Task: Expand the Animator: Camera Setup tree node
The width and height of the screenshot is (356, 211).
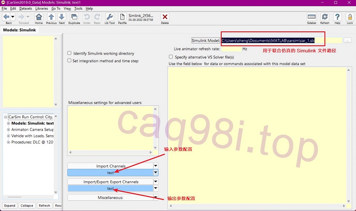Action: pyautogui.click(x=8, y=129)
